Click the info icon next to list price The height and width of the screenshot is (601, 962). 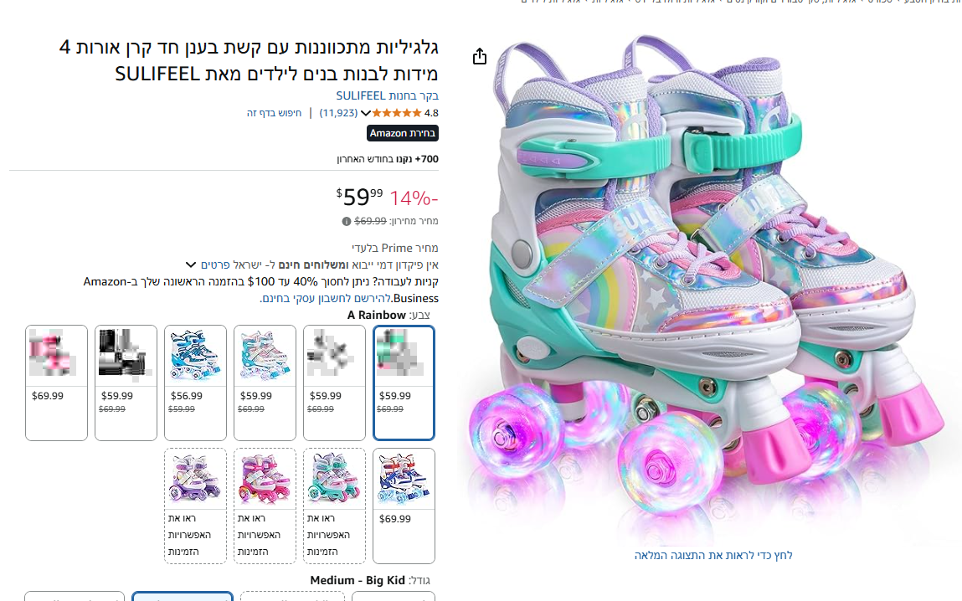pos(346,222)
